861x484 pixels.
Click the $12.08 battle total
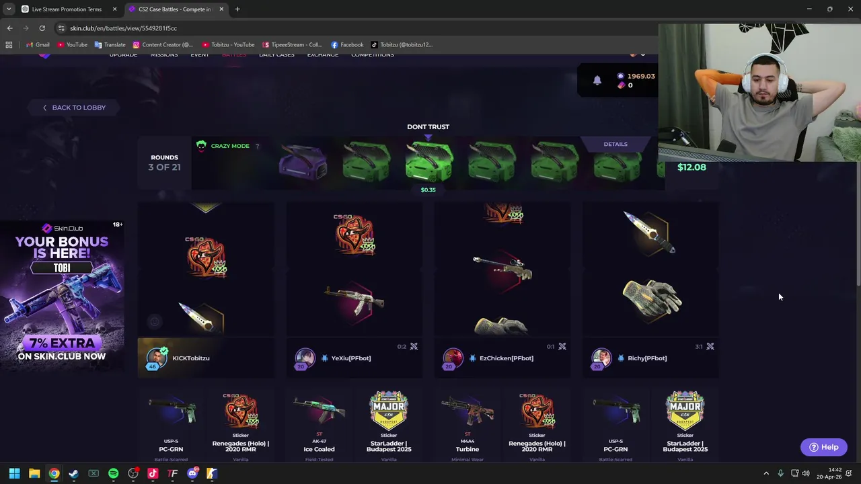click(691, 167)
